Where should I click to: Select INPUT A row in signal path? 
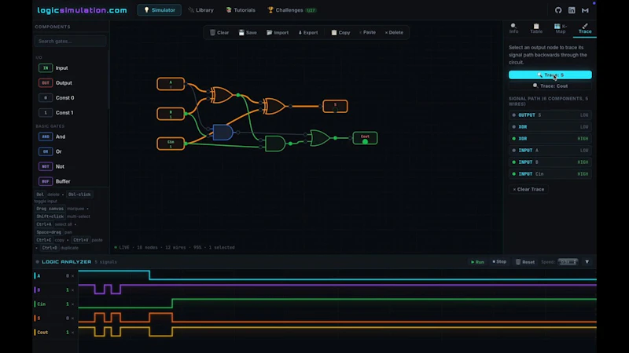(550, 150)
